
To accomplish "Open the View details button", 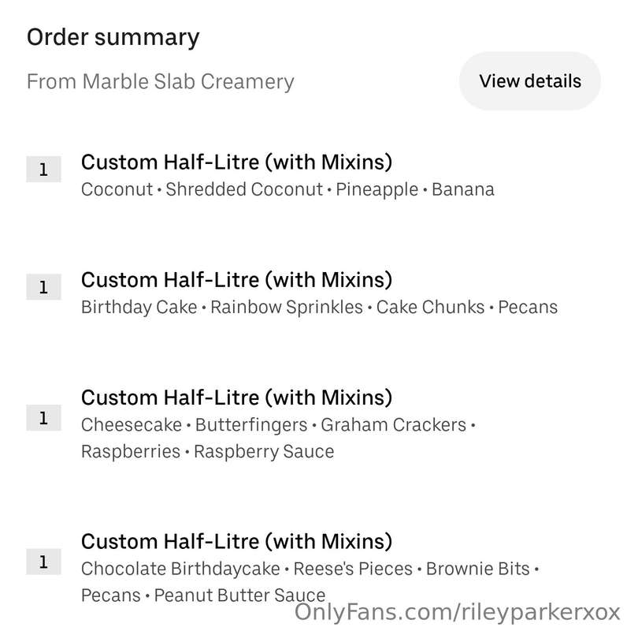I will 530,81.
